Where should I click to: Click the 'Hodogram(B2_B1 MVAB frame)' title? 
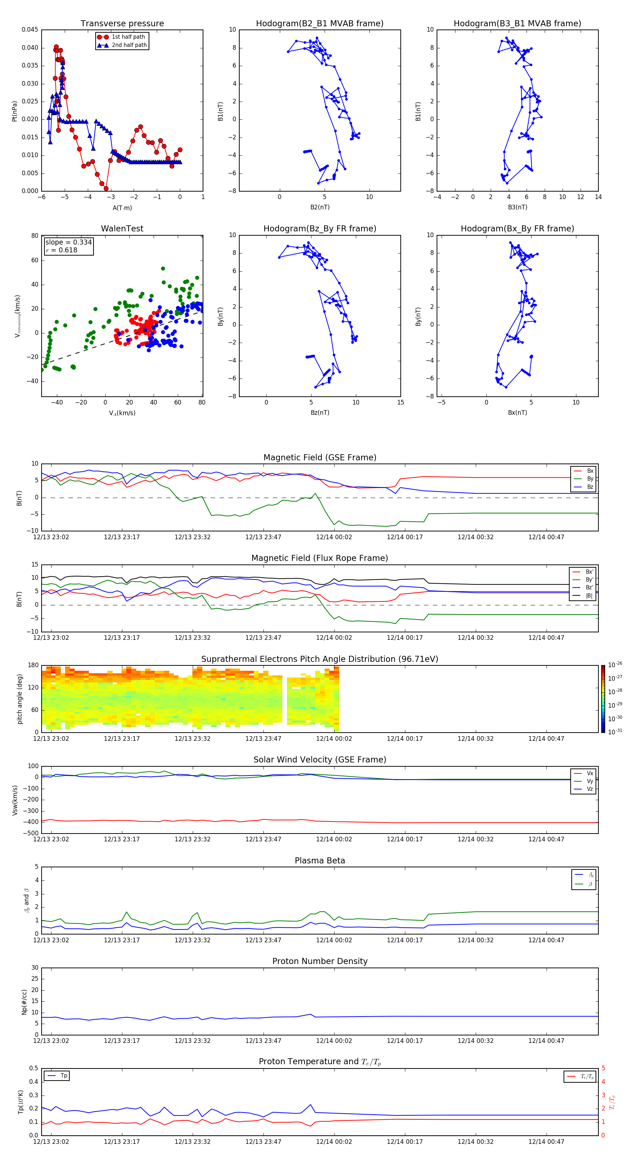(320, 24)
